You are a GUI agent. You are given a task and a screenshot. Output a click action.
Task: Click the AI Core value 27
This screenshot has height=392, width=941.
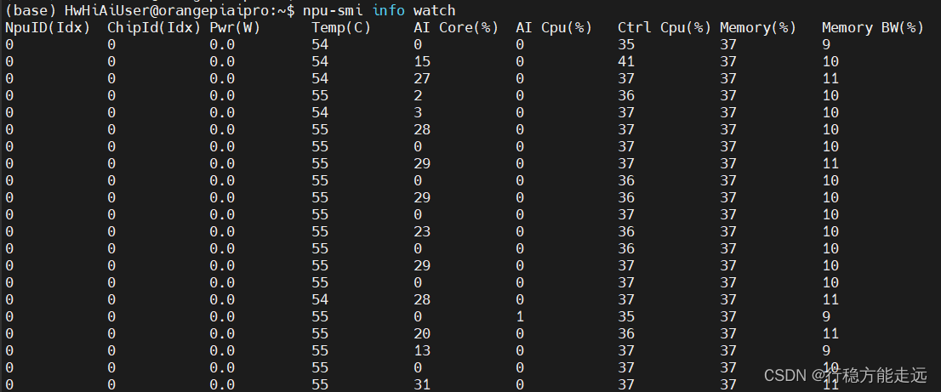(422, 78)
